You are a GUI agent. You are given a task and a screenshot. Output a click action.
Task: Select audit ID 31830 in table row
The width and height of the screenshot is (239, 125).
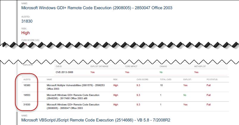pos(27,105)
